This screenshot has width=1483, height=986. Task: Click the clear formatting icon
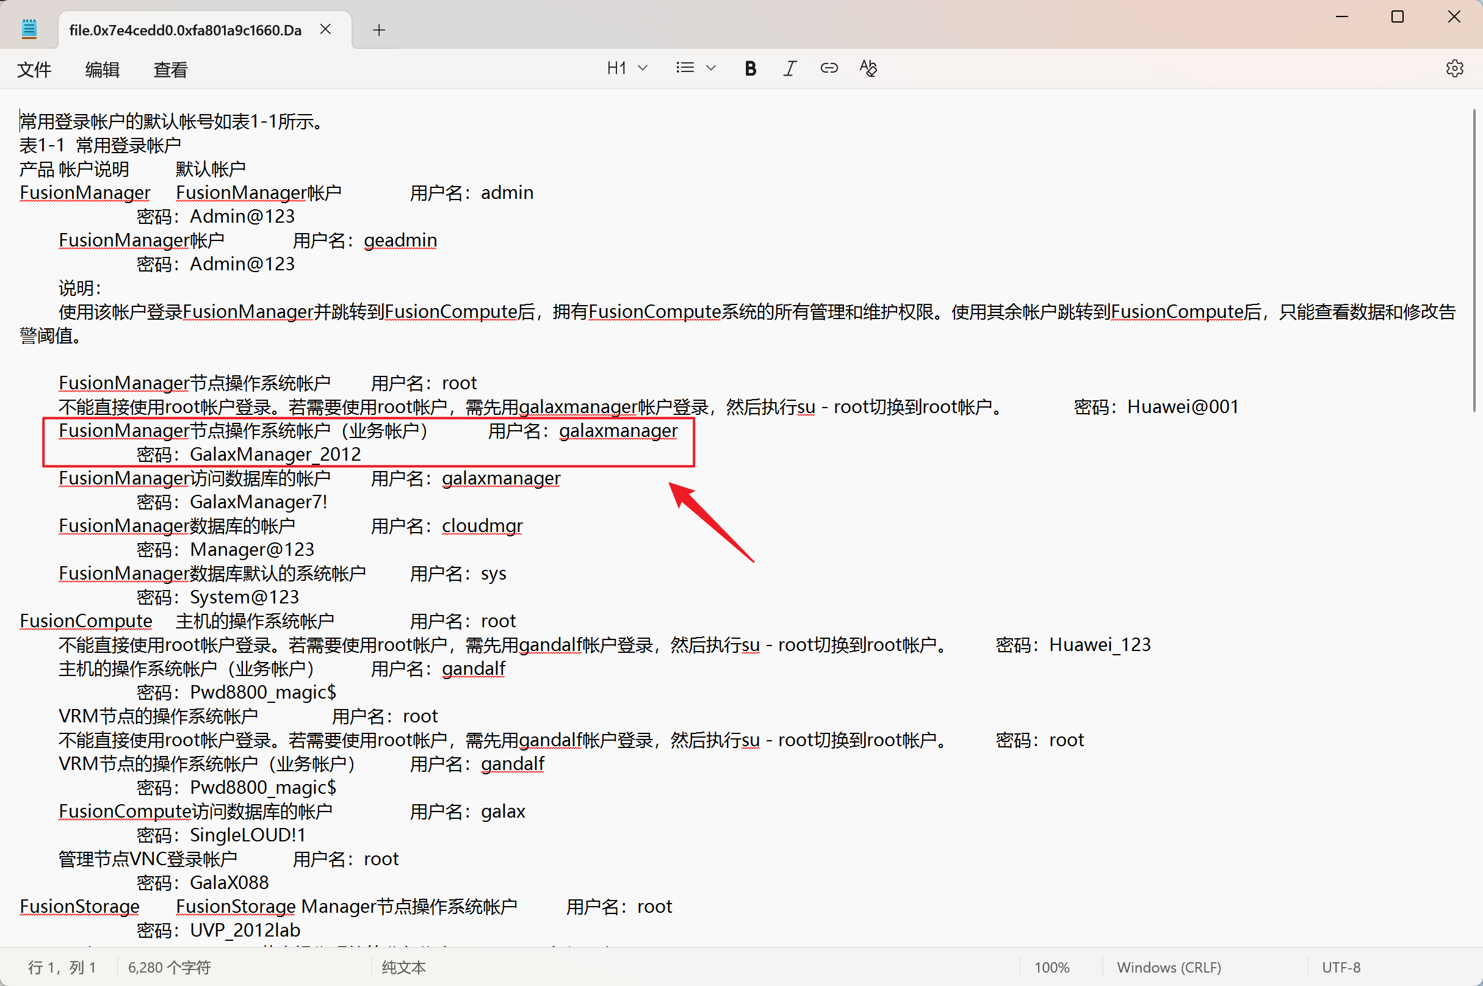point(868,68)
